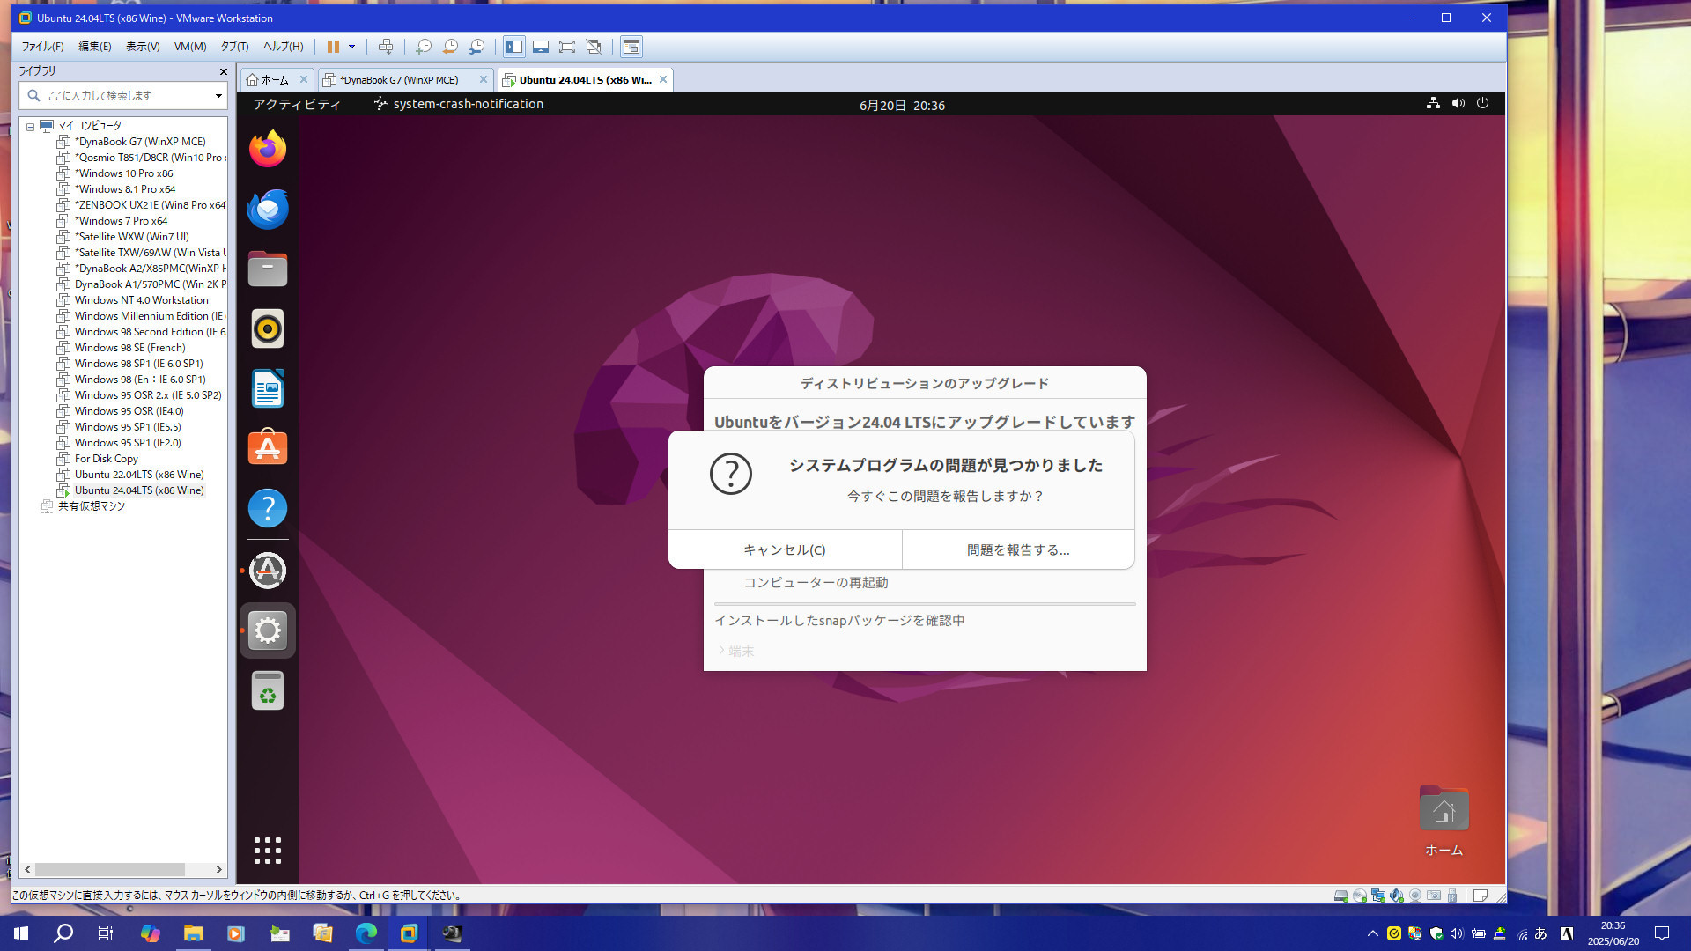Click アクティビティ in Ubuntu top bar

(x=297, y=104)
